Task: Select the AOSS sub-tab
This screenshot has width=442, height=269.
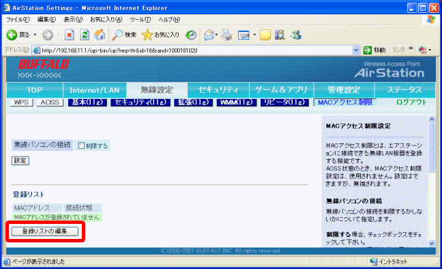Action: (x=50, y=102)
